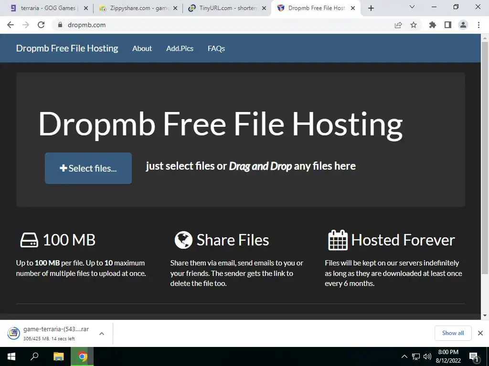Open the tab search chevron
This screenshot has width=489, height=366.
pyautogui.click(x=412, y=7)
